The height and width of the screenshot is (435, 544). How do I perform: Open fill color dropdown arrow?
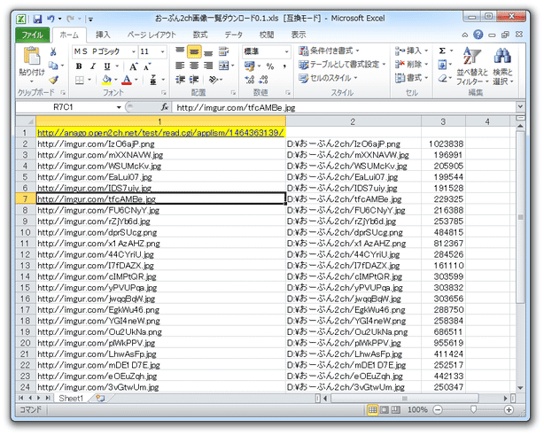point(115,80)
